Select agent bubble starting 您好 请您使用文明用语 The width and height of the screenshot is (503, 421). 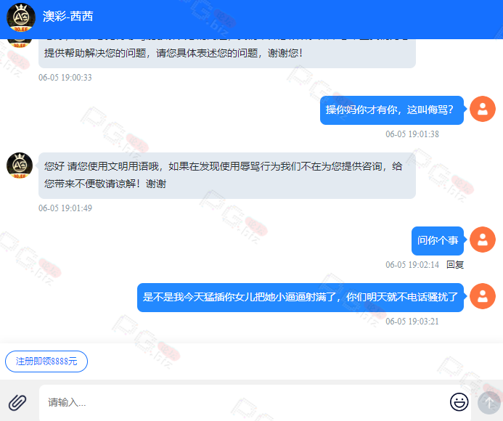227,176
